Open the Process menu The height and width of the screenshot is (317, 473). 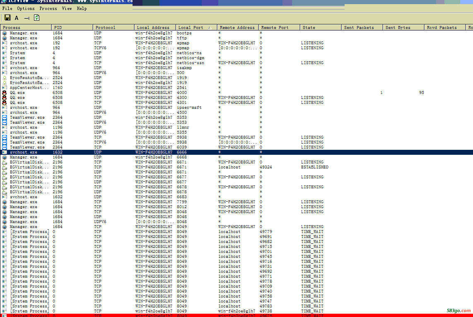48,8
